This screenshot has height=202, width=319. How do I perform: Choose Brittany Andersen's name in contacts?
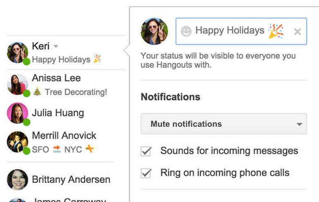point(71,180)
